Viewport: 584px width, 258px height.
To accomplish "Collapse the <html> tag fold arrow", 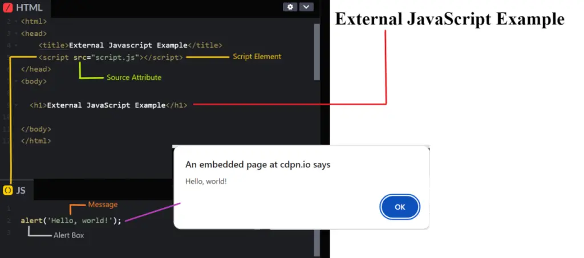I will coord(16,22).
